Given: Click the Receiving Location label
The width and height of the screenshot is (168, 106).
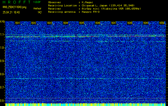Looking at the screenshot, I should (62, 6).
